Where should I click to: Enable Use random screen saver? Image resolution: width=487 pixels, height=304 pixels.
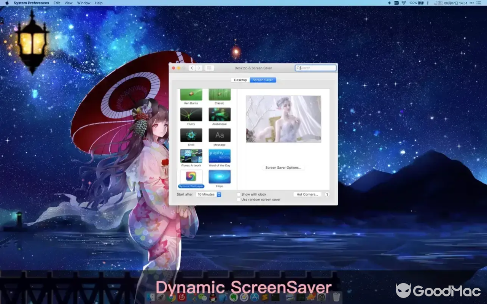point(239,199)
